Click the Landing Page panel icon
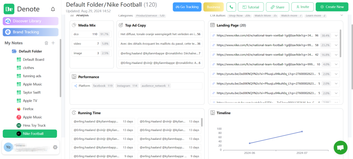353x159 pixels. pos(212,25)
